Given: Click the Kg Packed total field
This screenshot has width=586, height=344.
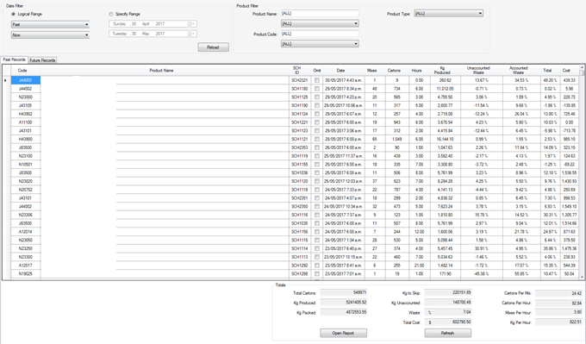Looking at the screenshot, I should click(x=344, y=312).
